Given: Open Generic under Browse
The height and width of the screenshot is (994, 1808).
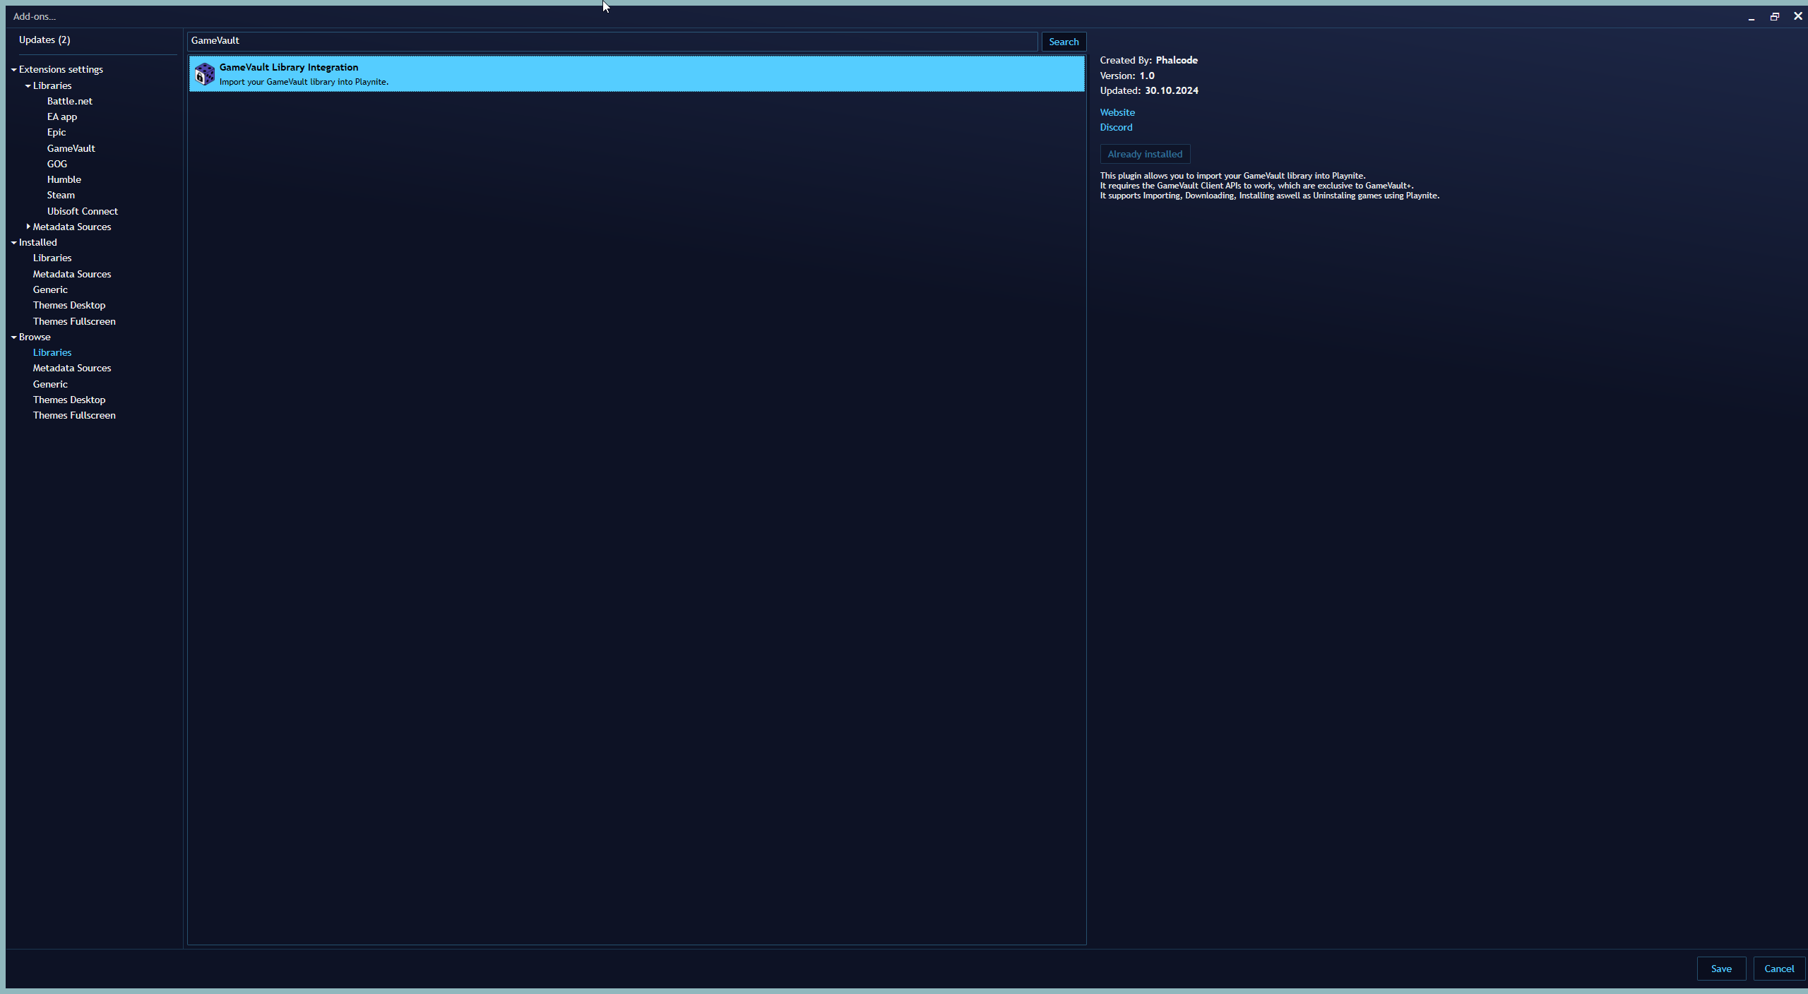Looking at the screenshot, I should [x=50, y=384].
